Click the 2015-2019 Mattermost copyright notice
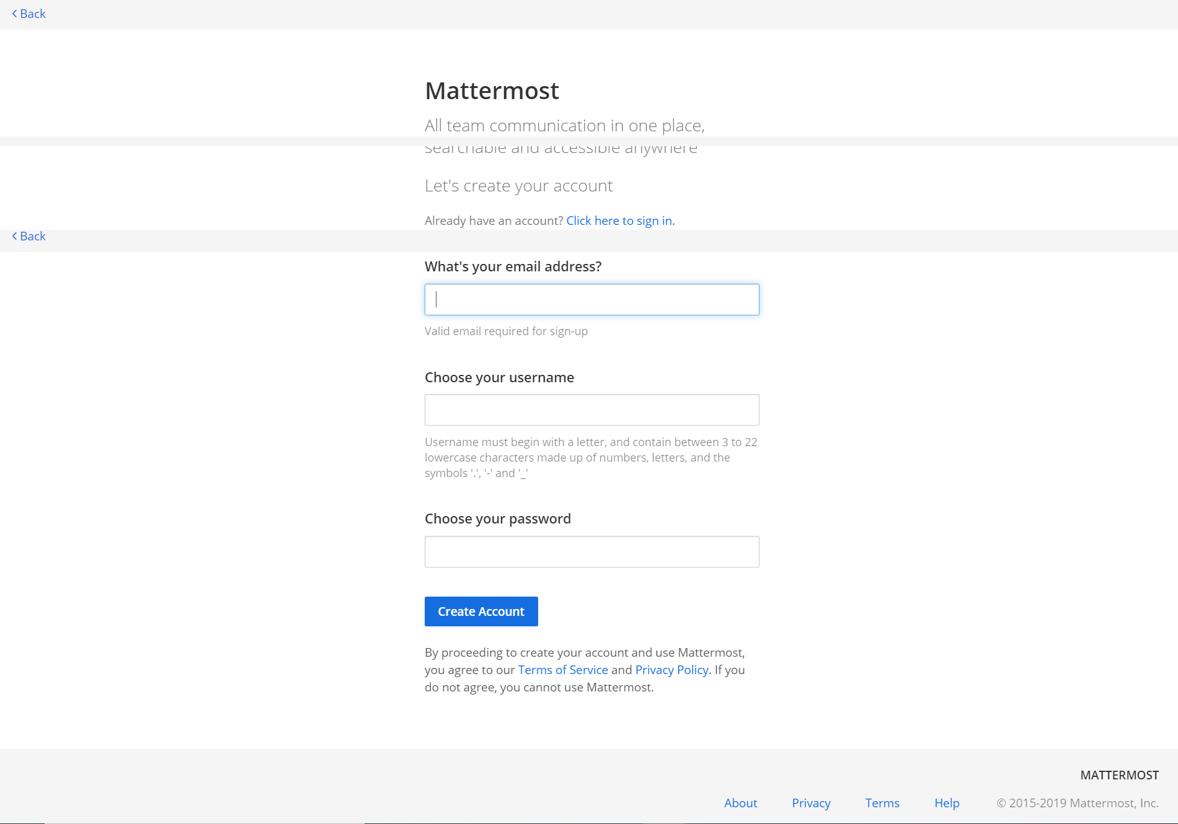 pos(1077,803)
